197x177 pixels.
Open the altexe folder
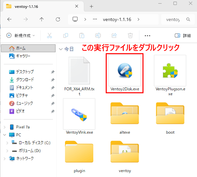point(125,113)
